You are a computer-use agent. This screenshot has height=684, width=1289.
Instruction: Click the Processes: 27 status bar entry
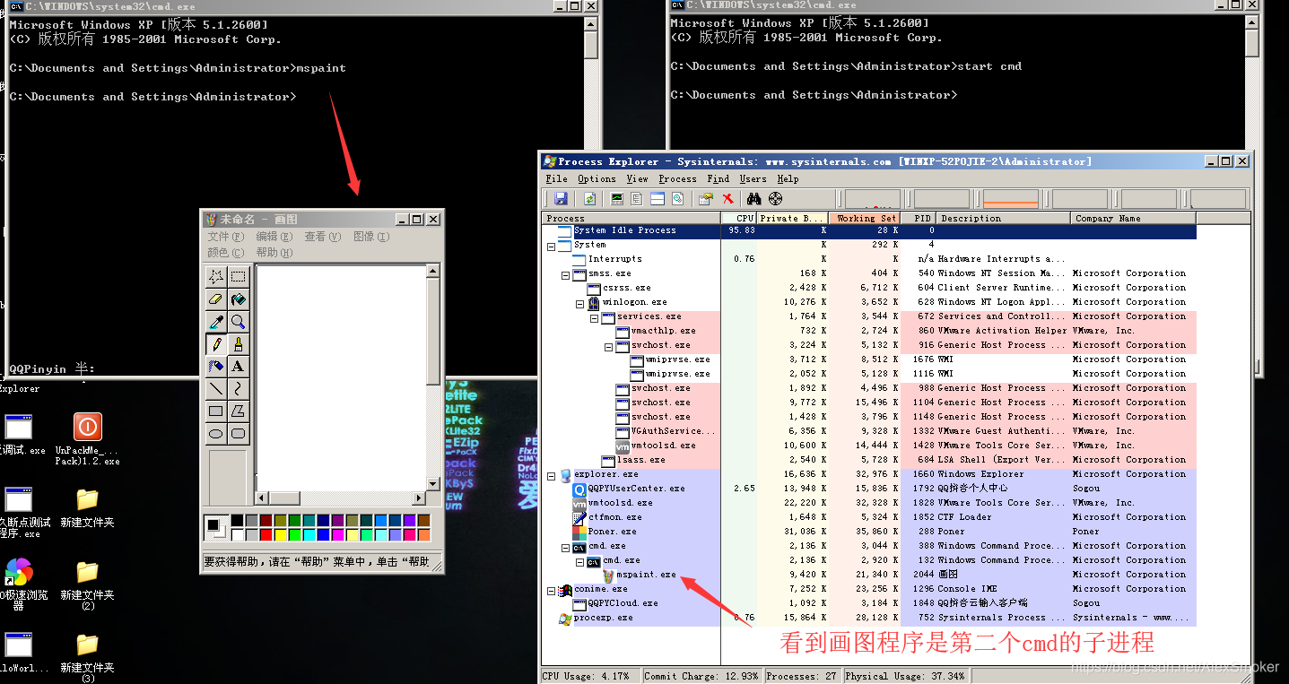pyautogui.click(x=802, y=676)
